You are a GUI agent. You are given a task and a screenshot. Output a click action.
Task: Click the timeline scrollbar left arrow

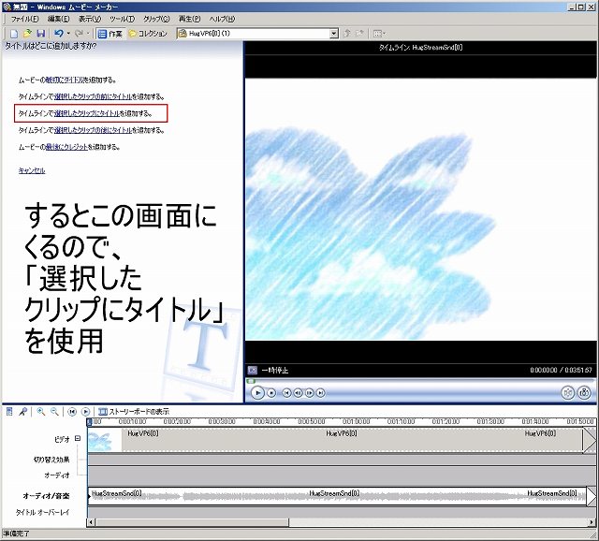[91, 522]
